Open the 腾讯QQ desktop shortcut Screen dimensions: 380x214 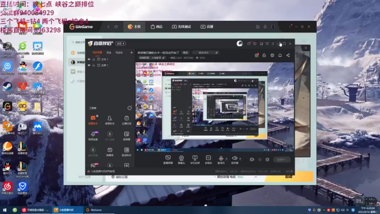click(7, 168)
